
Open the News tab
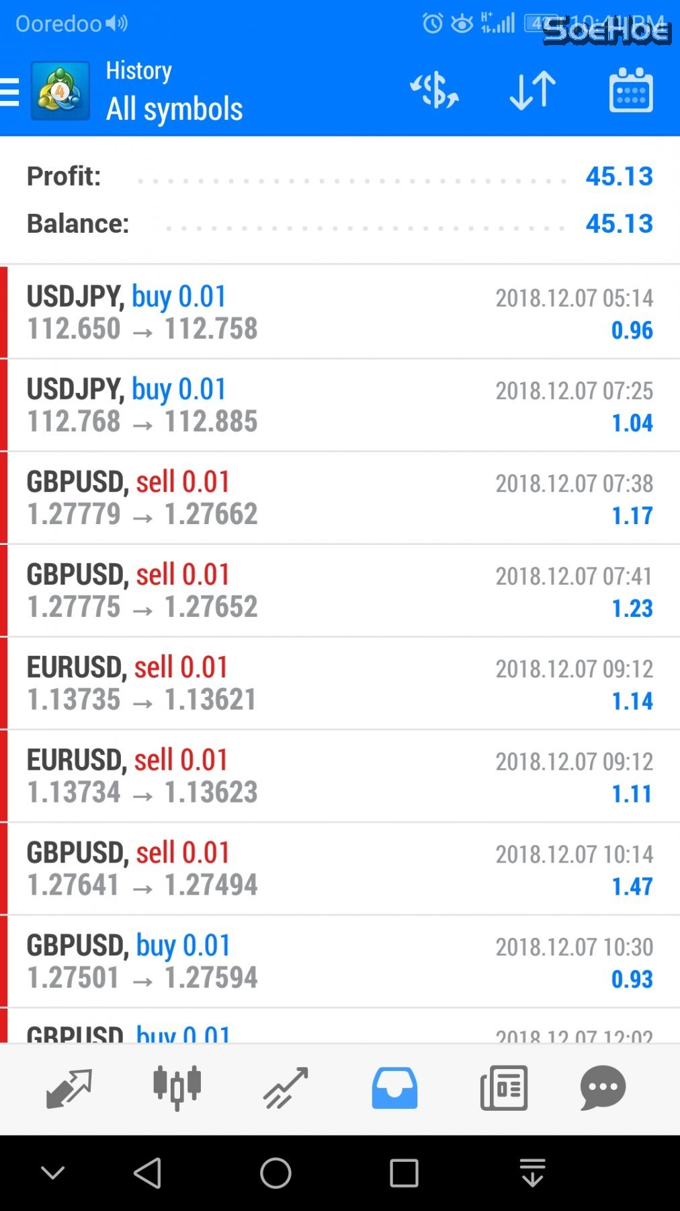point(503,1088)
